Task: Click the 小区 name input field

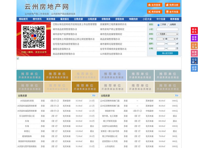Action: [167, 29]
